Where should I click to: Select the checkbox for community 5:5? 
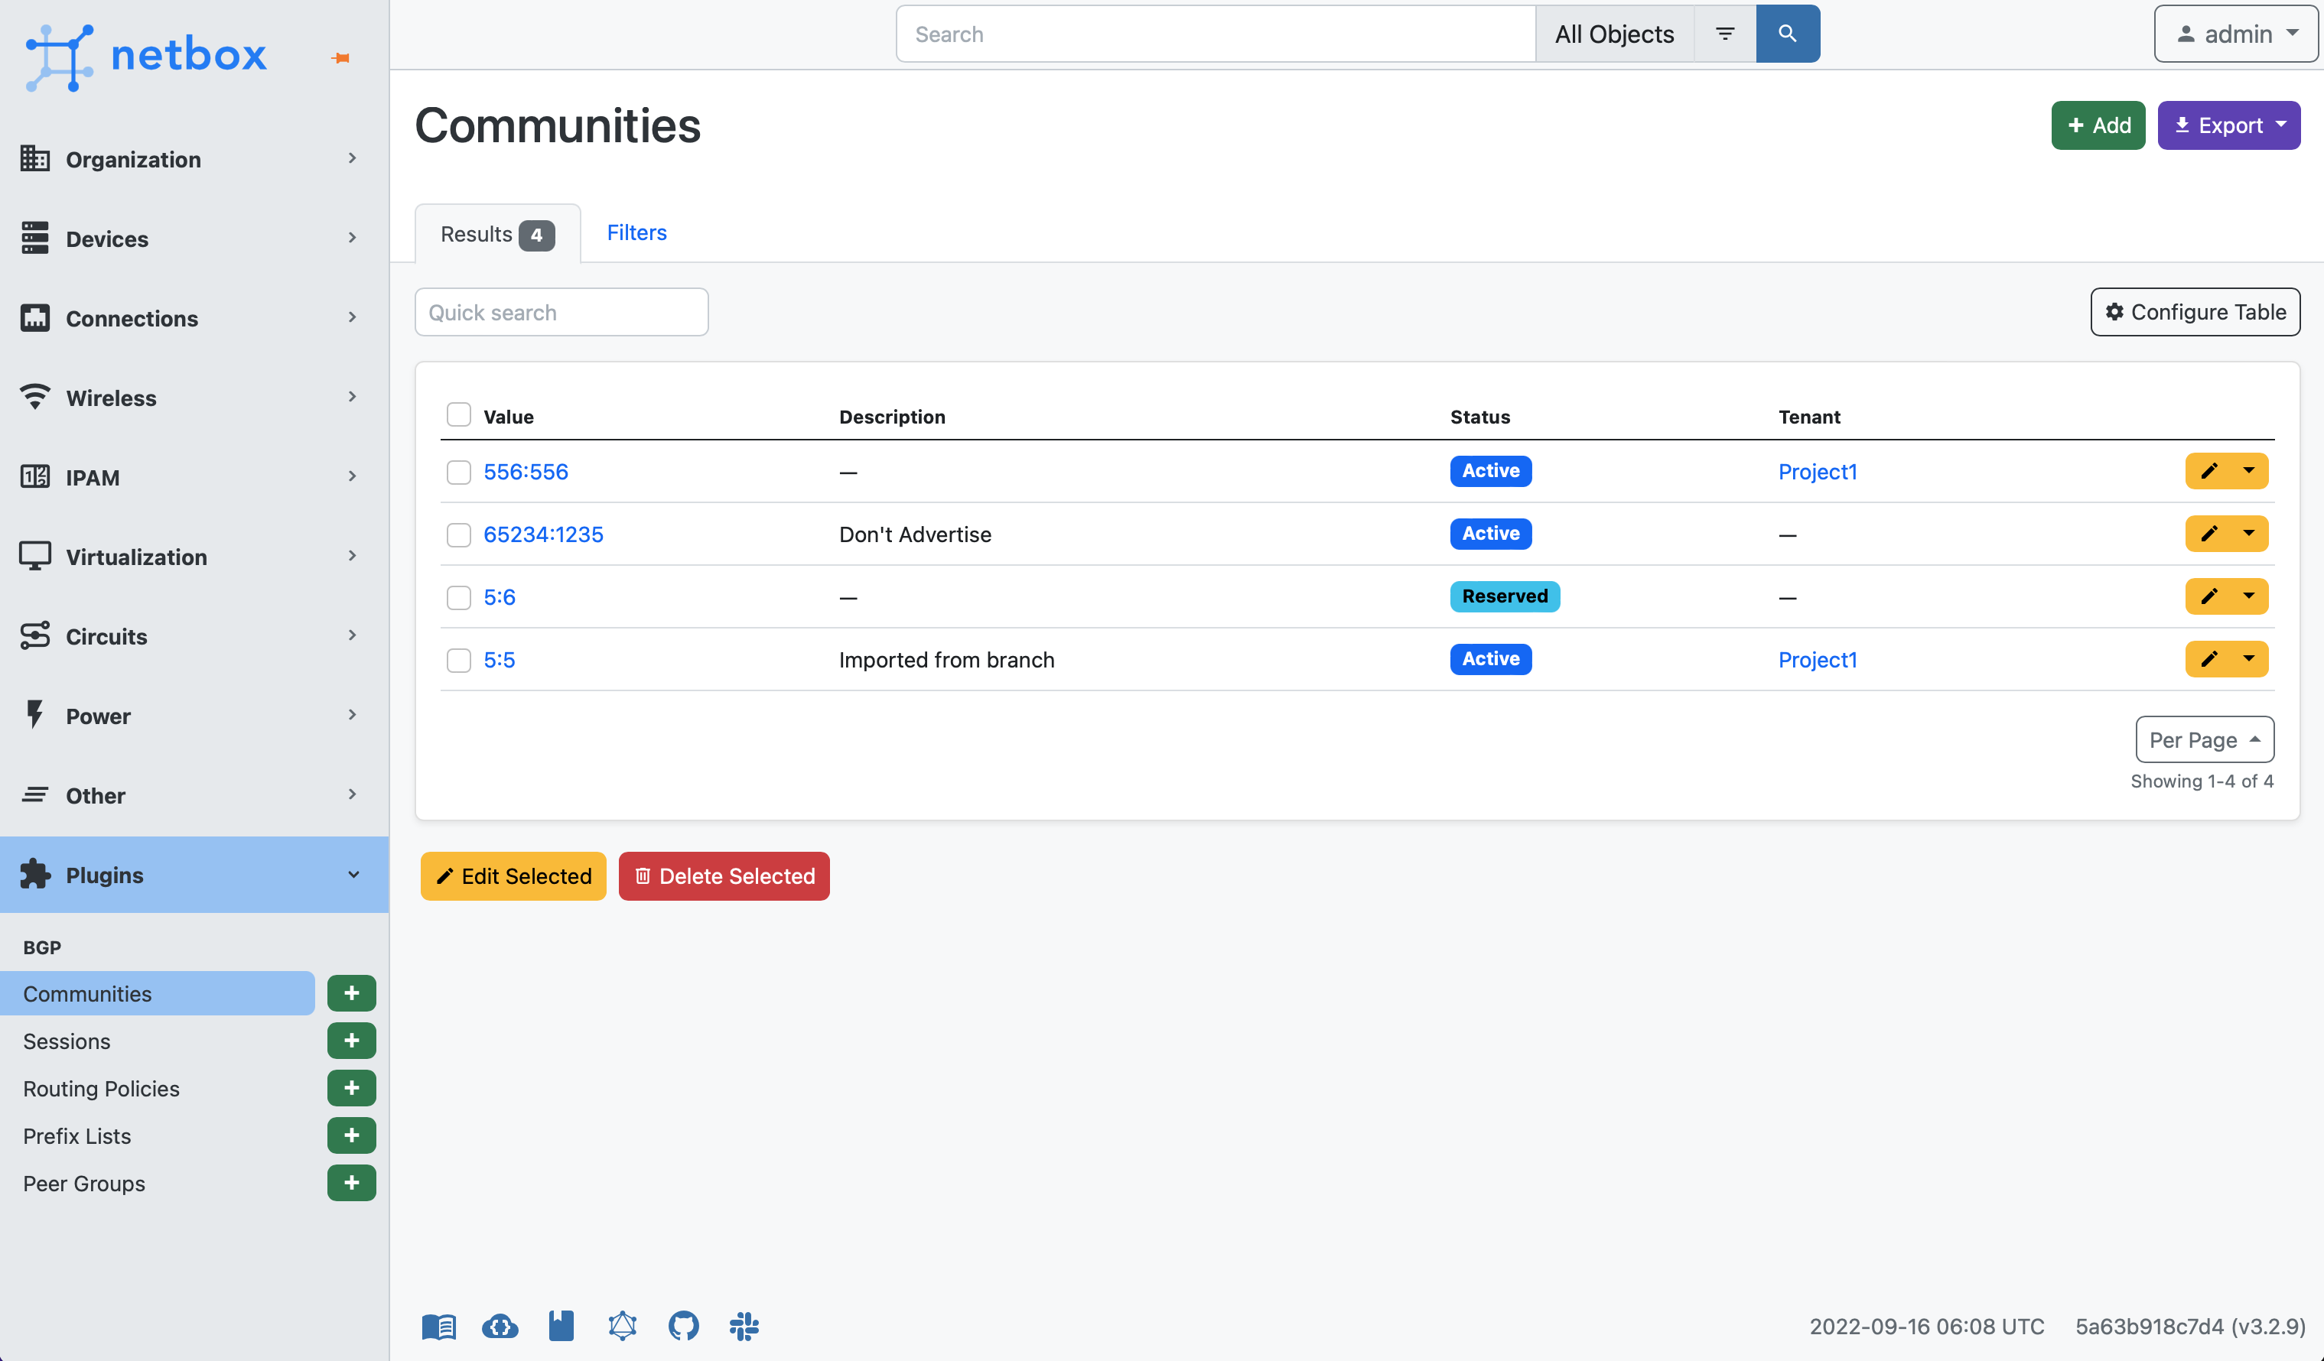coord(458,660)
